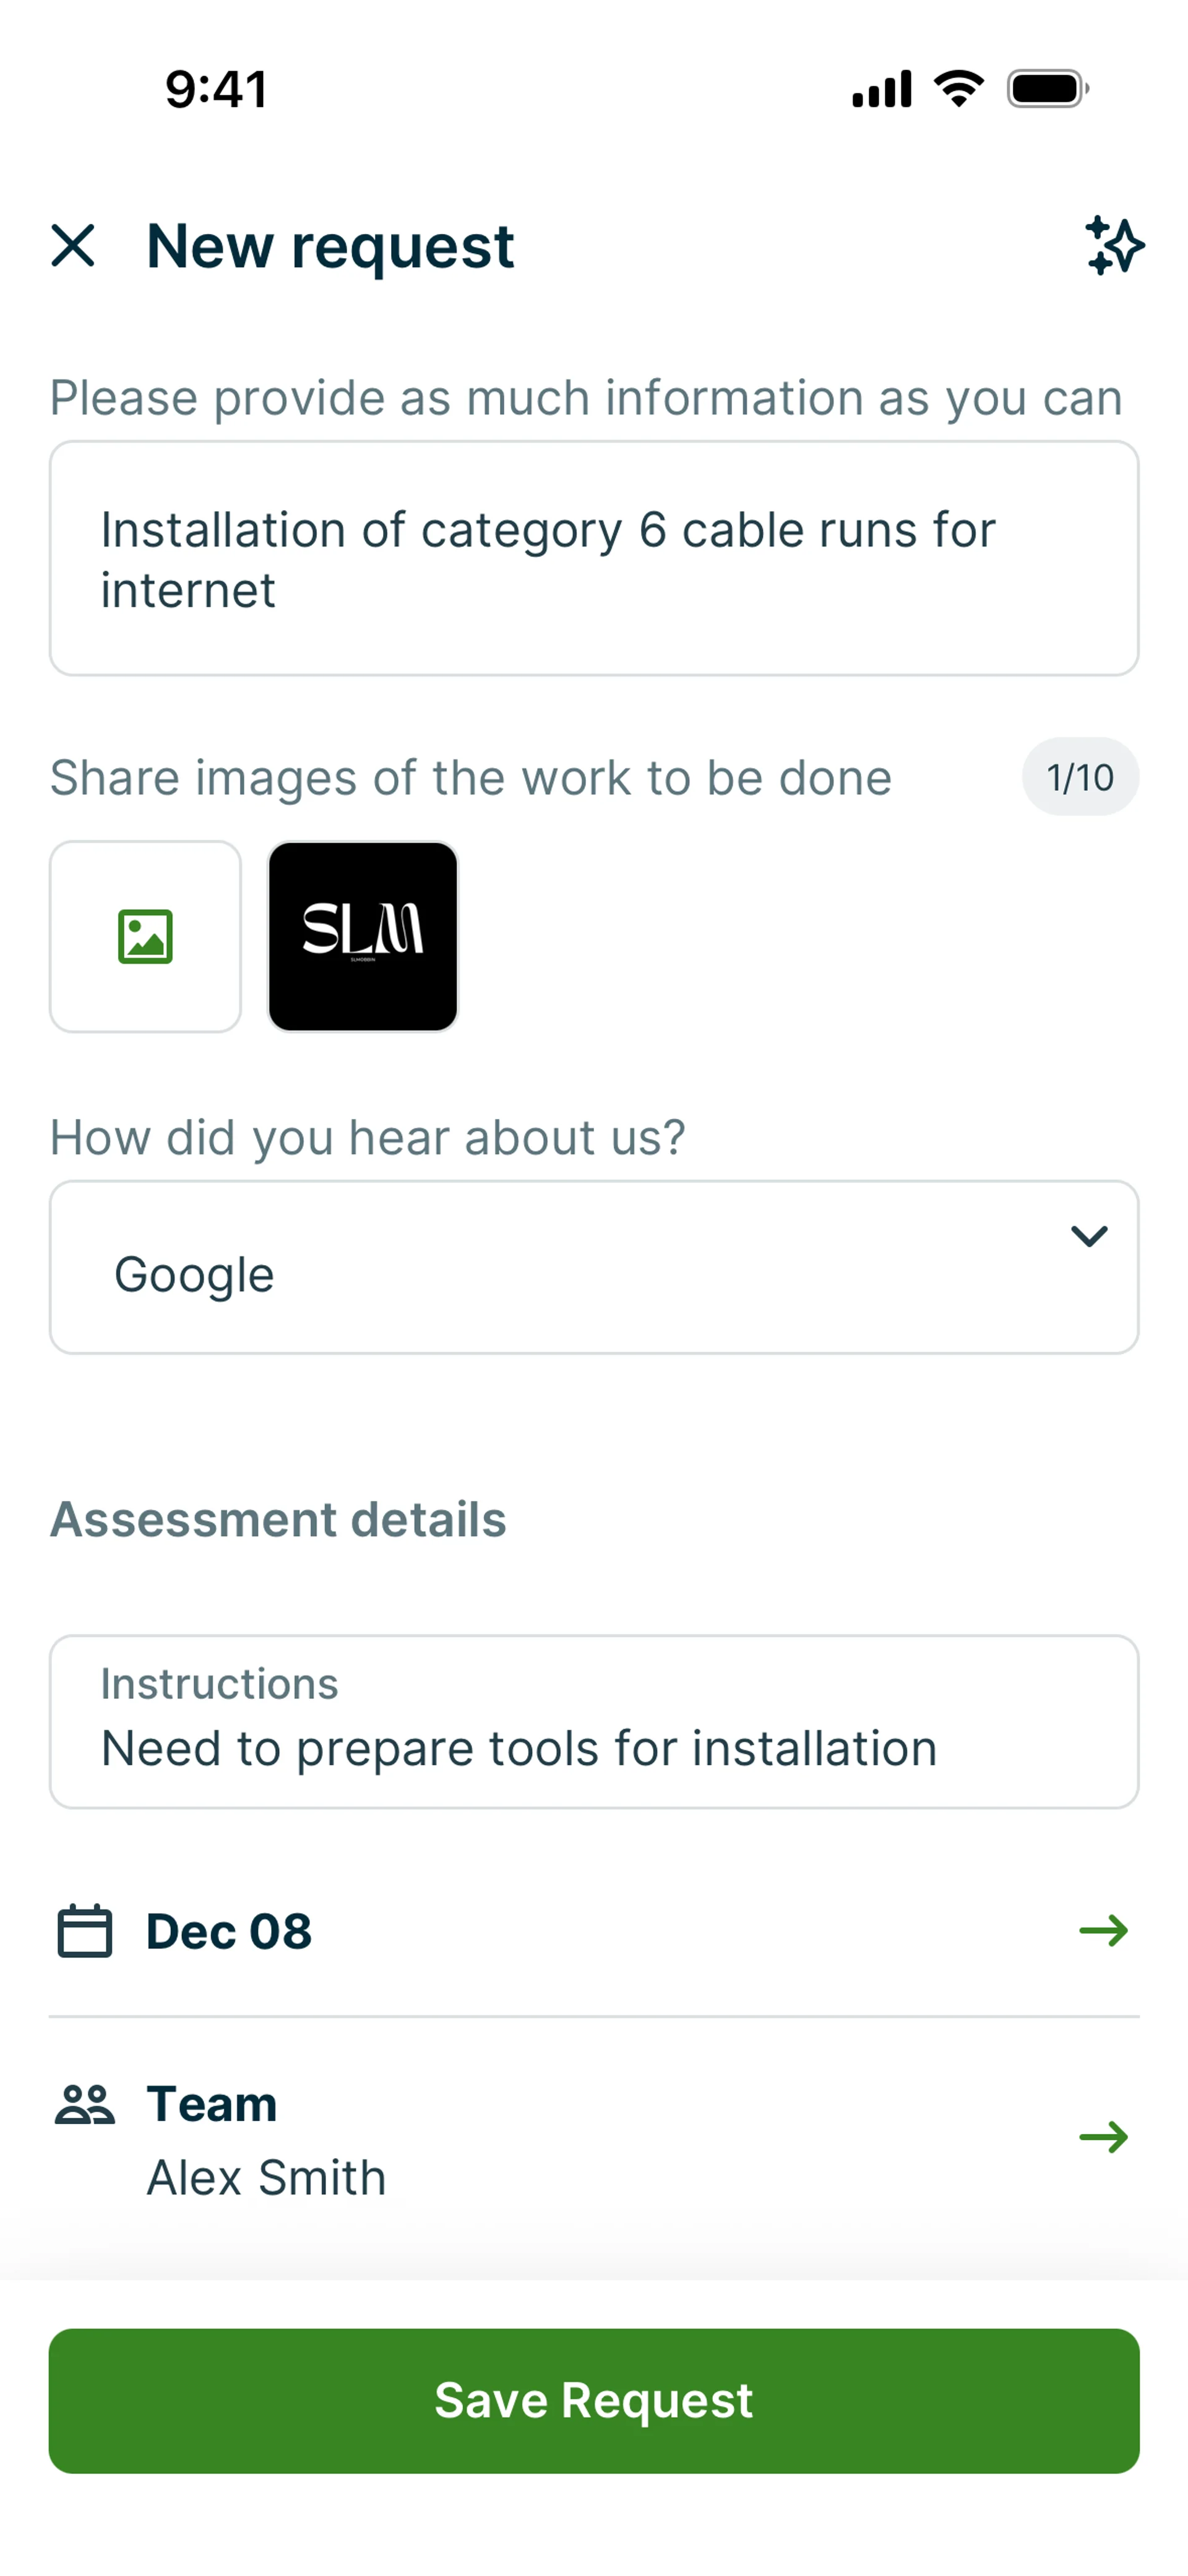Tap the green arrow next to Team
The width and height of the screenshot is (1188, 2576).
point(1103,2137)
